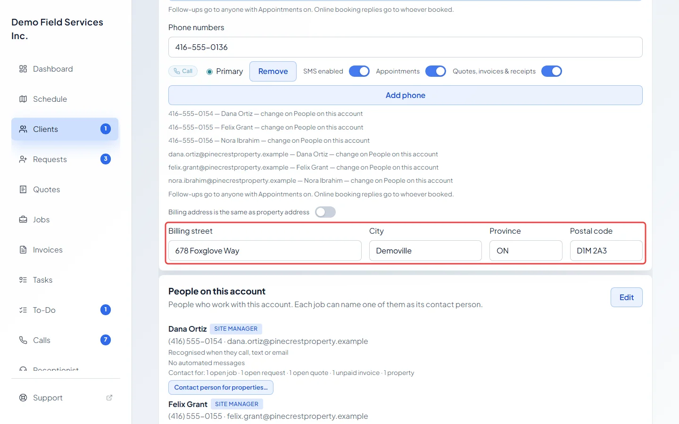Click the Postal code field
679x424 pixels.
click(x=606, y=251)
